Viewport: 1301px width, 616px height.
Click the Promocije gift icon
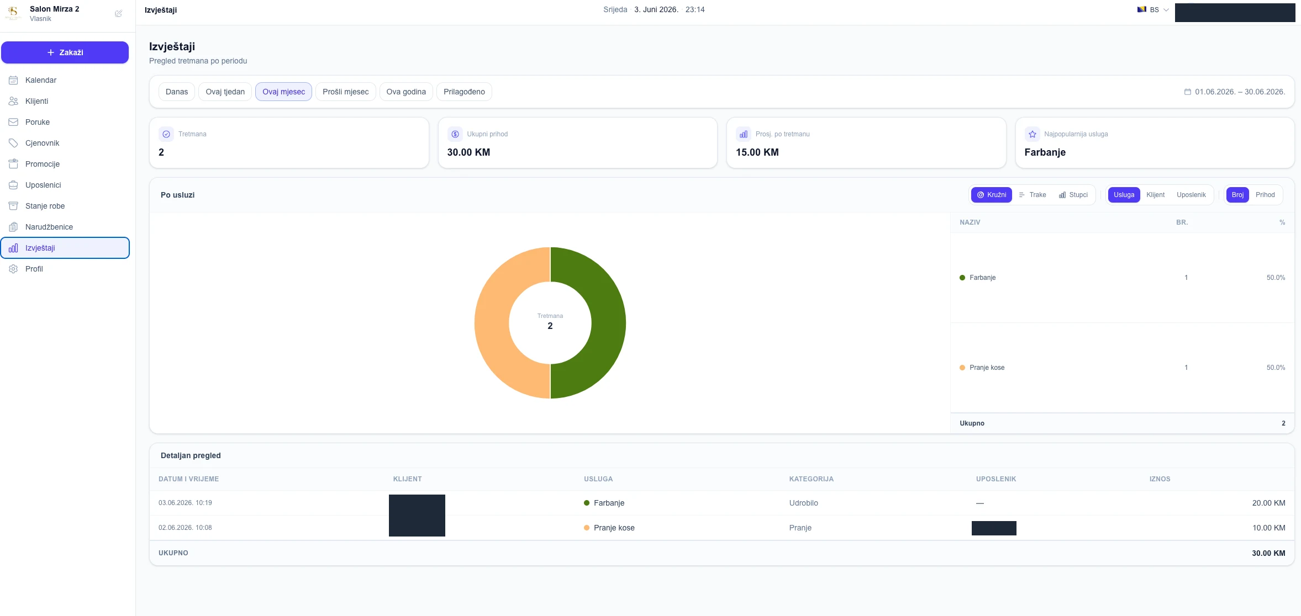[x=13, y=164]
